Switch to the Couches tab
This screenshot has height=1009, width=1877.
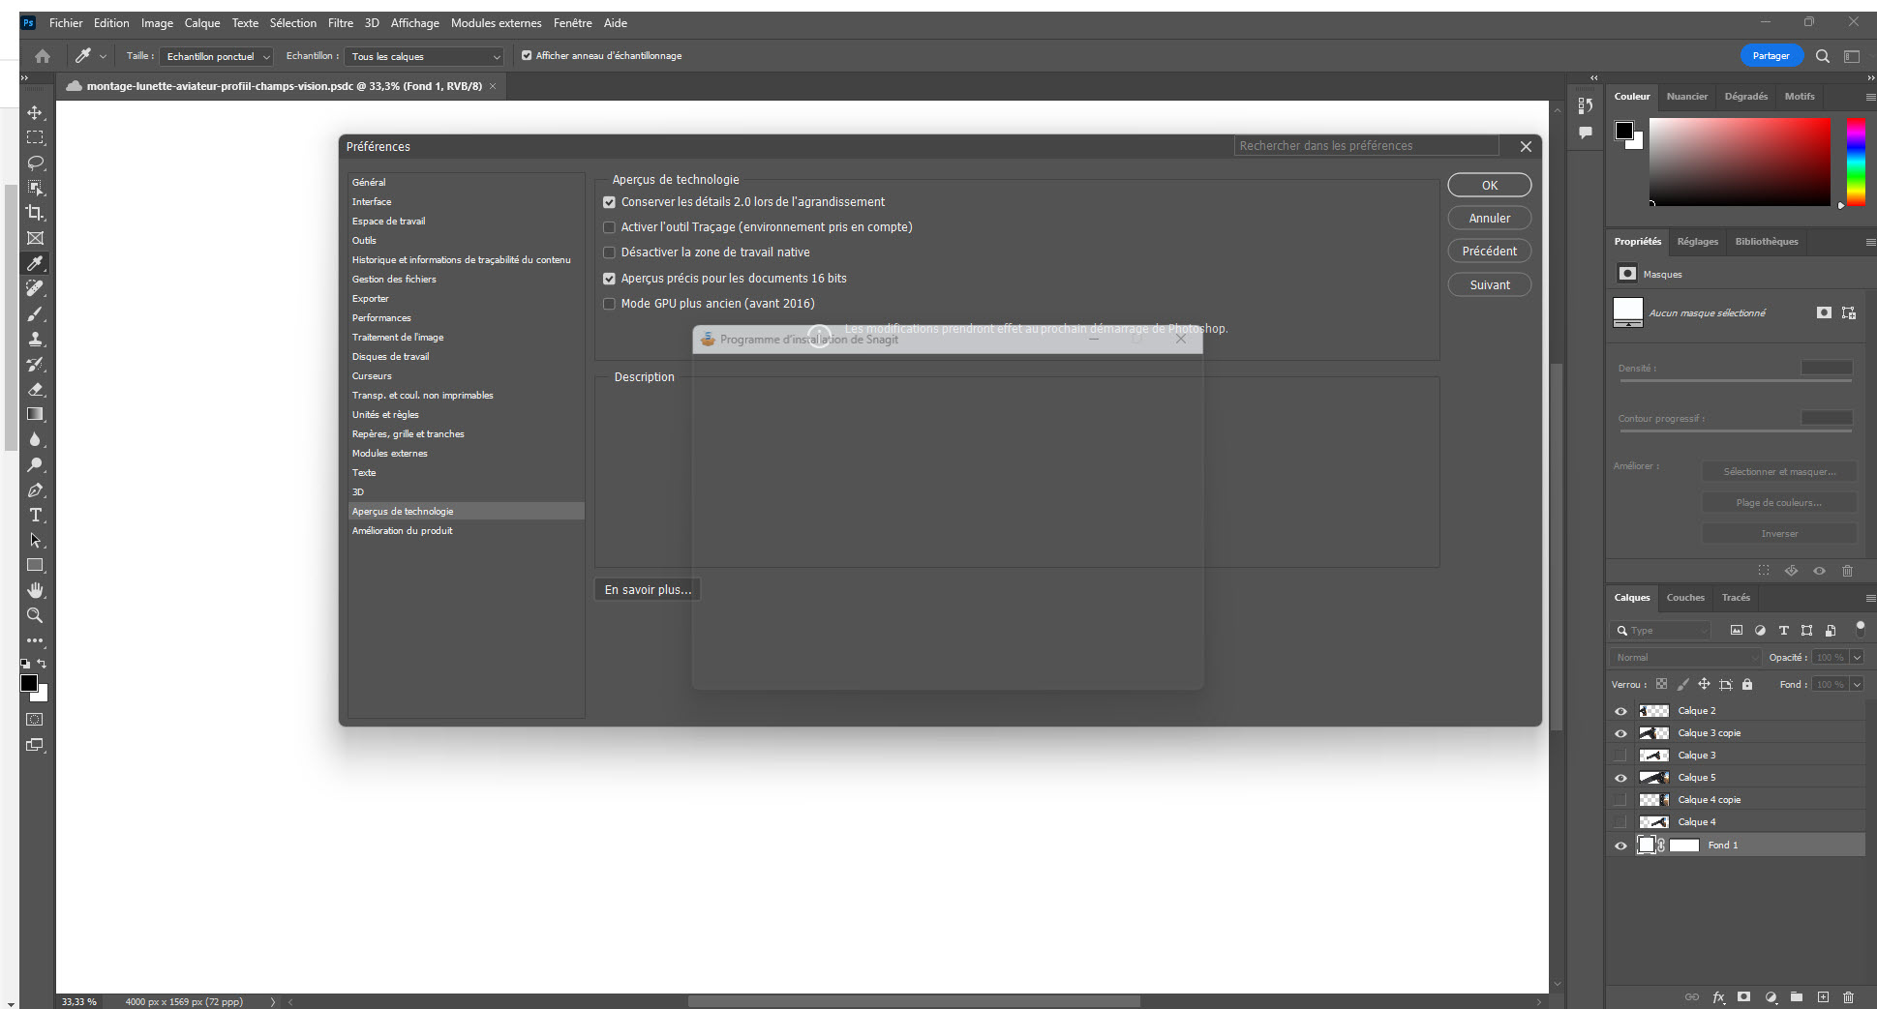[1684, 597]
